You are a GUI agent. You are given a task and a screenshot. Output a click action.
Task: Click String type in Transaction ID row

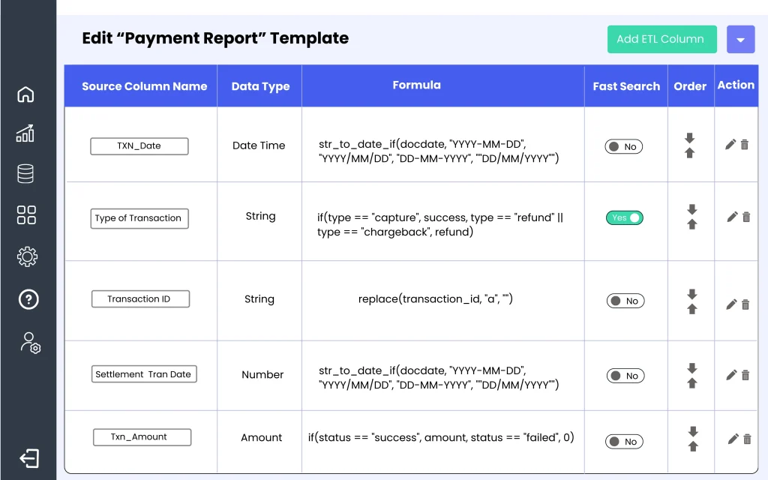(259, 299)
